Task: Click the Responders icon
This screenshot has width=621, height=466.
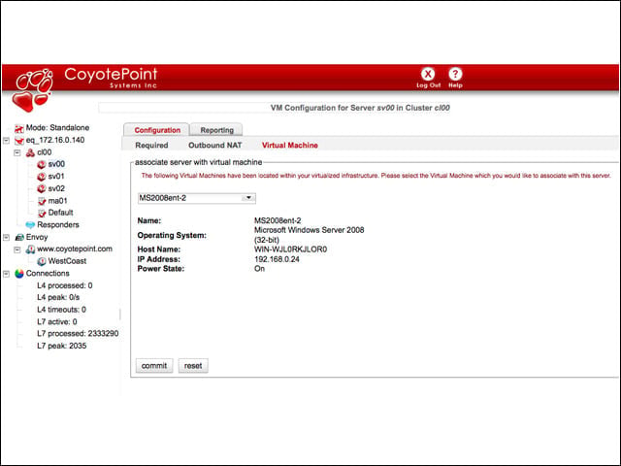Action: point(30,225)
